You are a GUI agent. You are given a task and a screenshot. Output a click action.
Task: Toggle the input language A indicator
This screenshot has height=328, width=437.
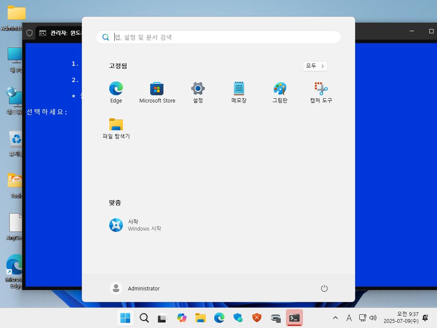[x=349, y=318]
